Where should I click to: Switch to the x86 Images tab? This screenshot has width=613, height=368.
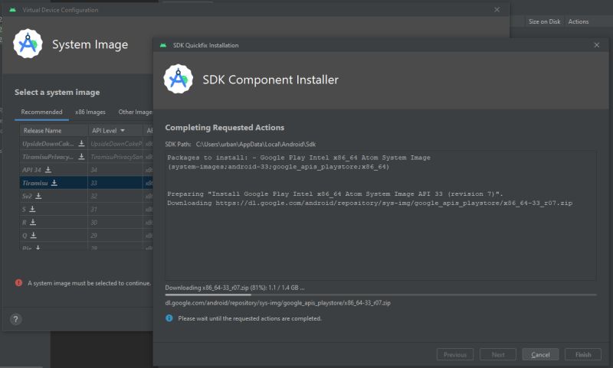coord(90,112)
